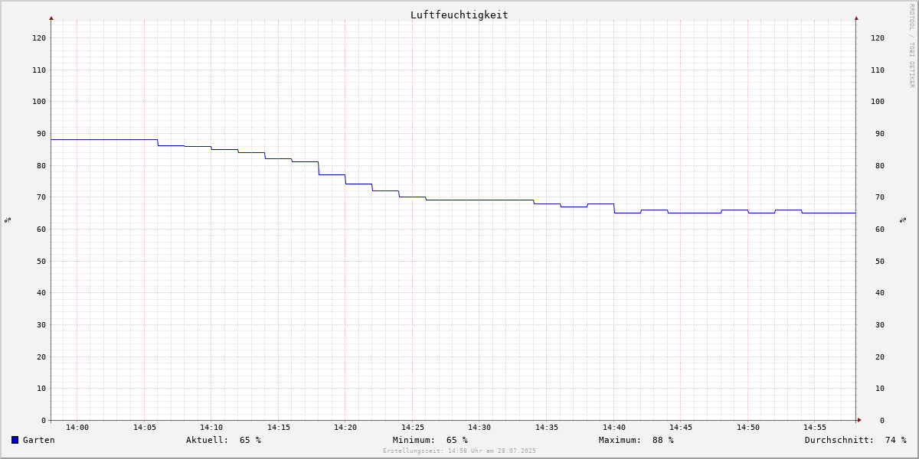Click the 14:05 time axis label

click(145, 427)
